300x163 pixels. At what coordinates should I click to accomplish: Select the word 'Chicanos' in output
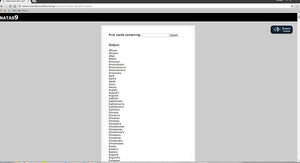pyautogui.click(x=114, y=118)
